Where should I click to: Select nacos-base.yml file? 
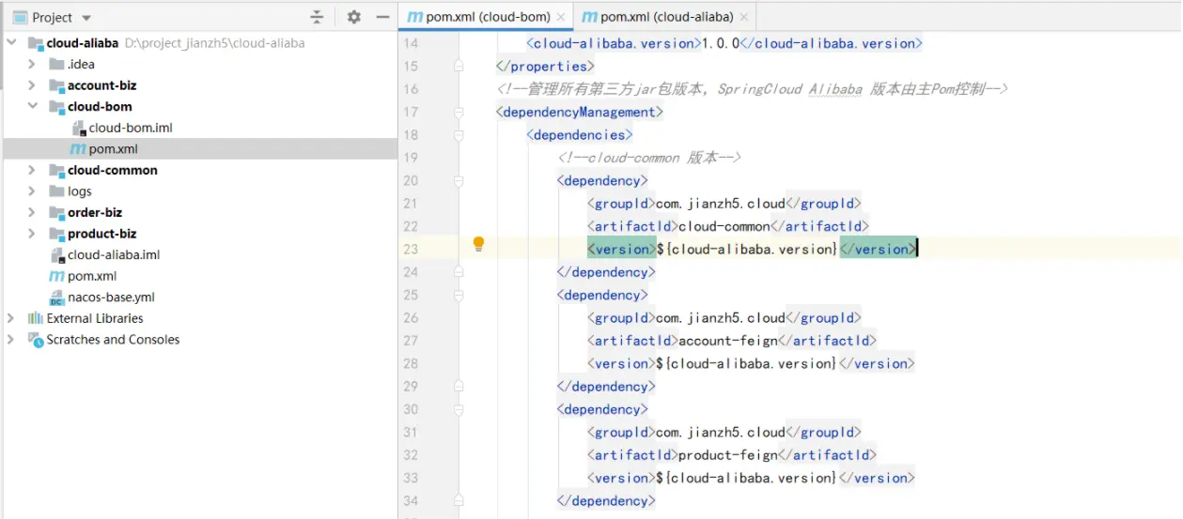click(x=111, y=298)
